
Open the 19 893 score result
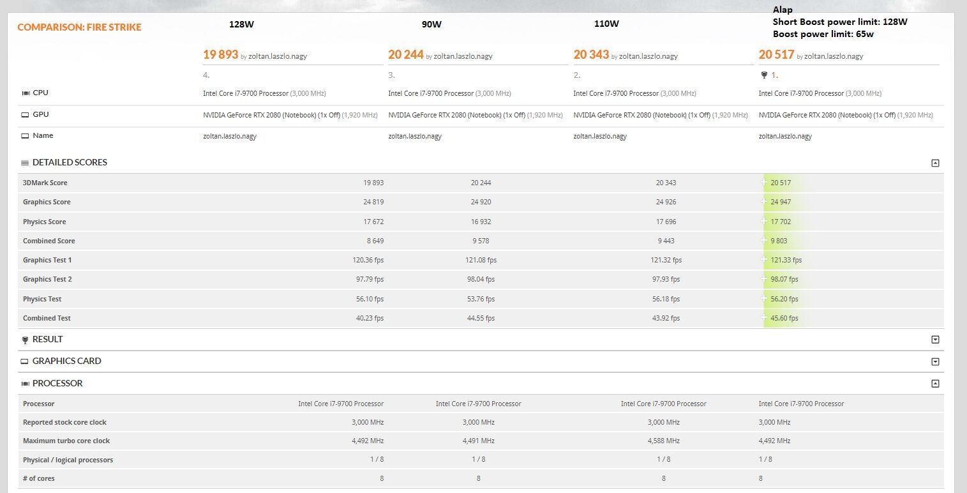[220, 55]
